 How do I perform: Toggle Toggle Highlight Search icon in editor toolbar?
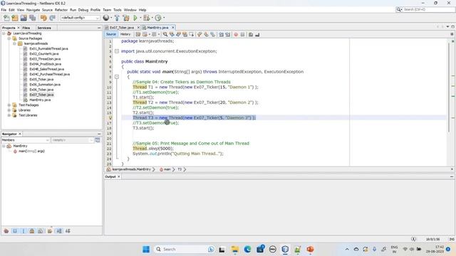tap(185, 35)
